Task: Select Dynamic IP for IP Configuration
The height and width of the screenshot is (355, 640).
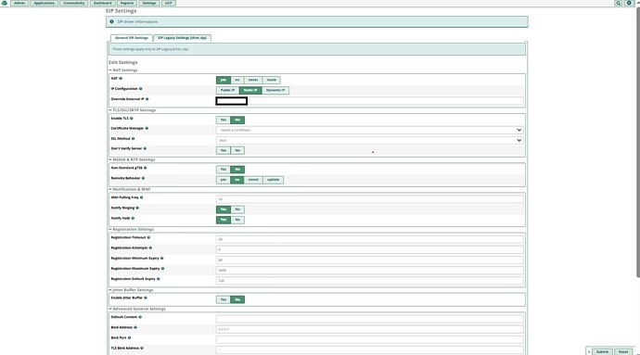Action: tap(275, 90)
